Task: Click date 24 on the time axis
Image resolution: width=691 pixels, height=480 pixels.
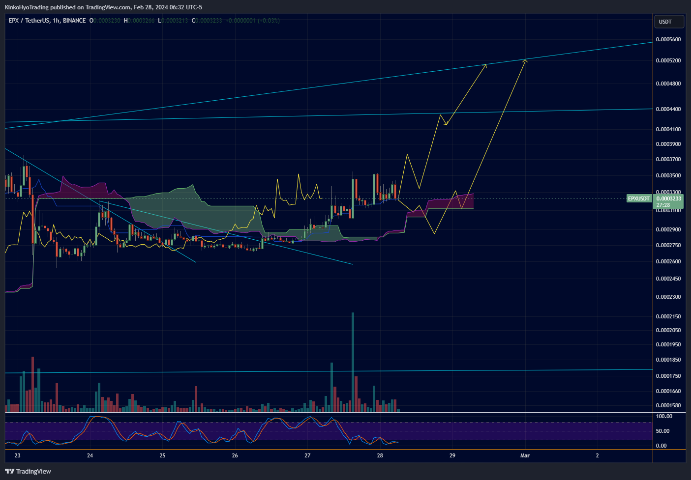Action: (90, 455)
